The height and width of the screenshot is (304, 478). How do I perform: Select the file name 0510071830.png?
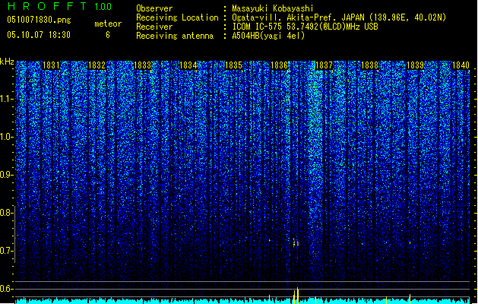[39, 20]
